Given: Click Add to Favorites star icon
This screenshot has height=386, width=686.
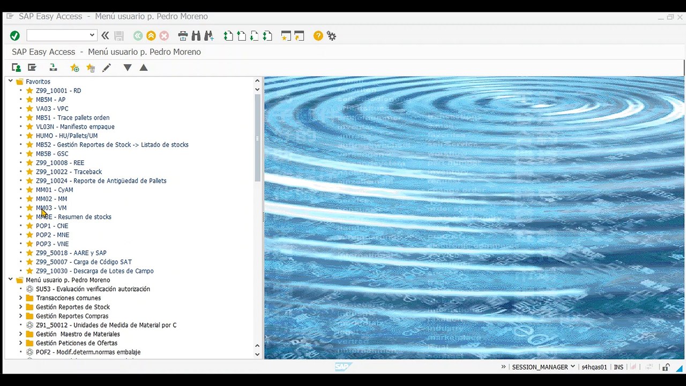Looking at the screenshot, I should click(x=74, y=68).
